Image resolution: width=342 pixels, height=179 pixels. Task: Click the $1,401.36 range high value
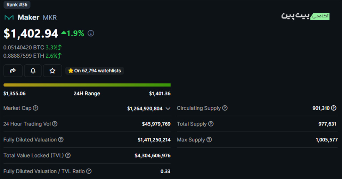click(160, 93)
